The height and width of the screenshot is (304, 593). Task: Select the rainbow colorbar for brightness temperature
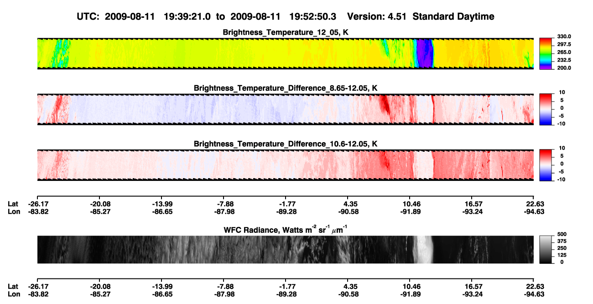(546, 53)
